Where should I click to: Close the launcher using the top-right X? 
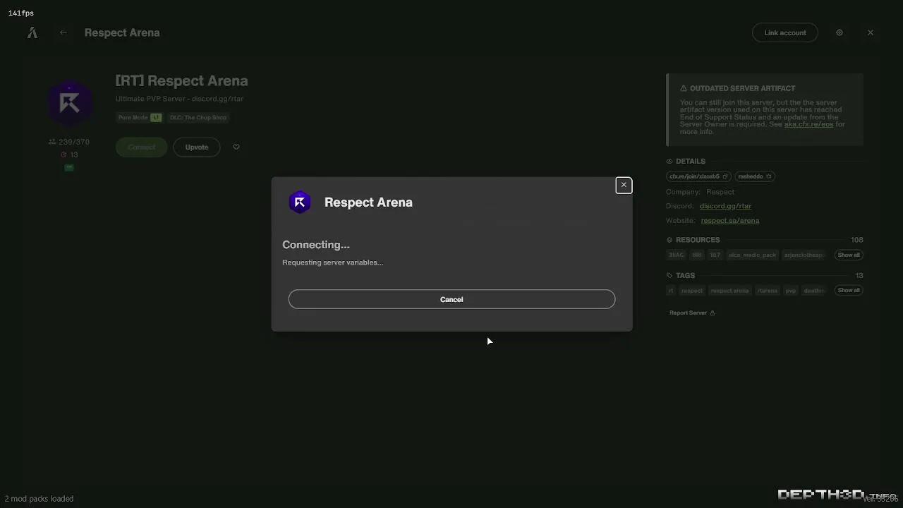pos(871,32)
